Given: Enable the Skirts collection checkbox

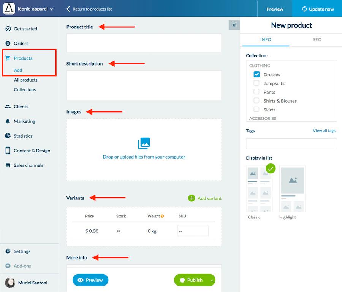Looking at the screenshot, I should [256, 110].
